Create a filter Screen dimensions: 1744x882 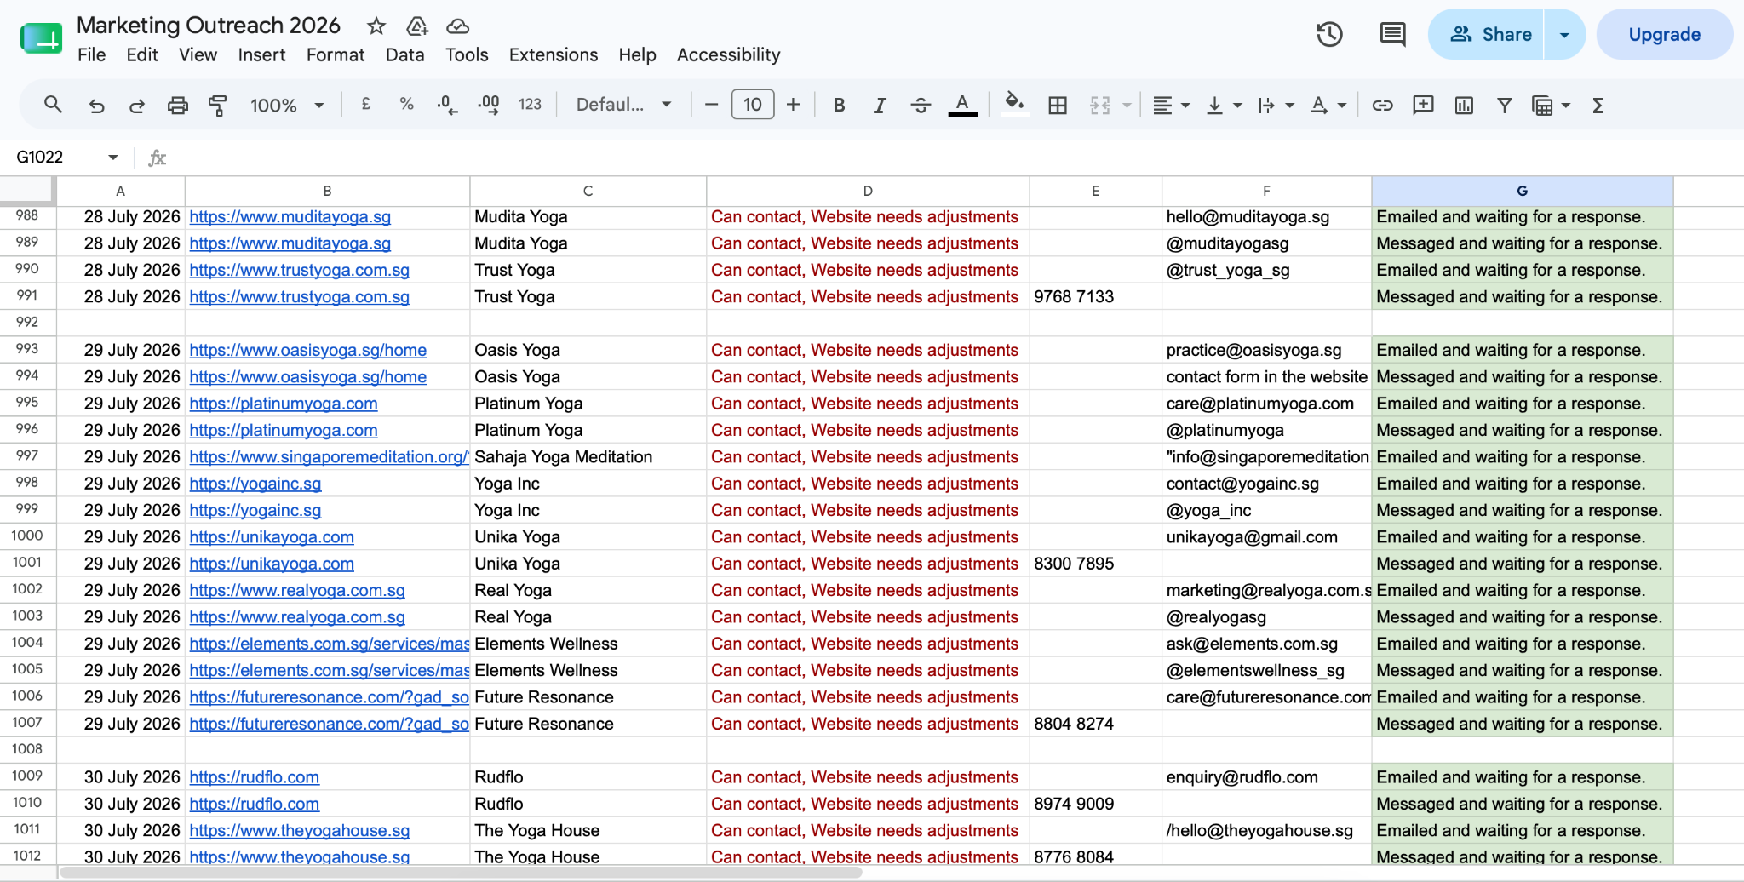click(1504, 105)
